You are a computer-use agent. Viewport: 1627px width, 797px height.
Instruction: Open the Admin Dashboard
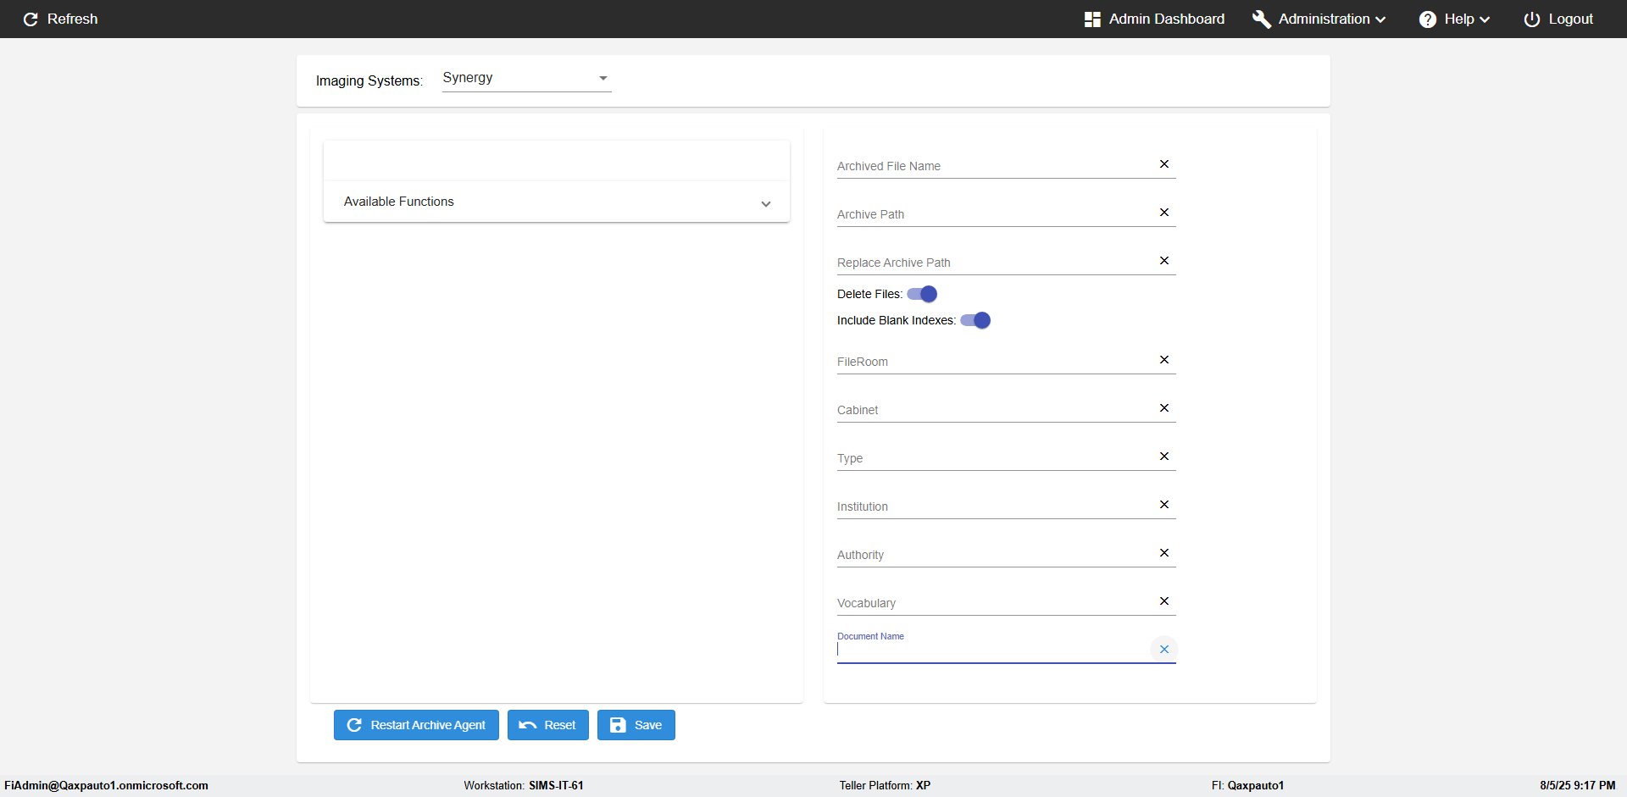pyautogui.click(x=1154, y=19)
